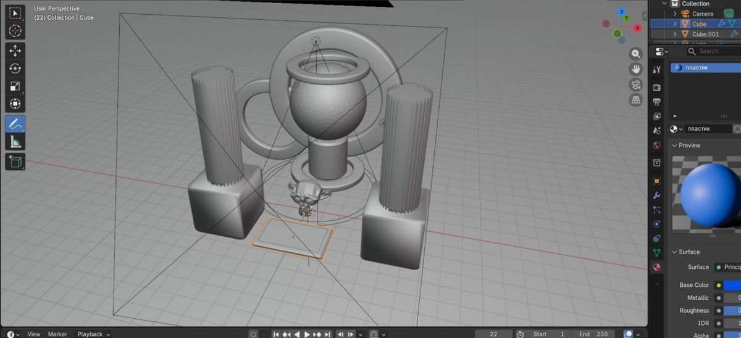Click the Z axis on navigation gizmo

coord(622,12)
